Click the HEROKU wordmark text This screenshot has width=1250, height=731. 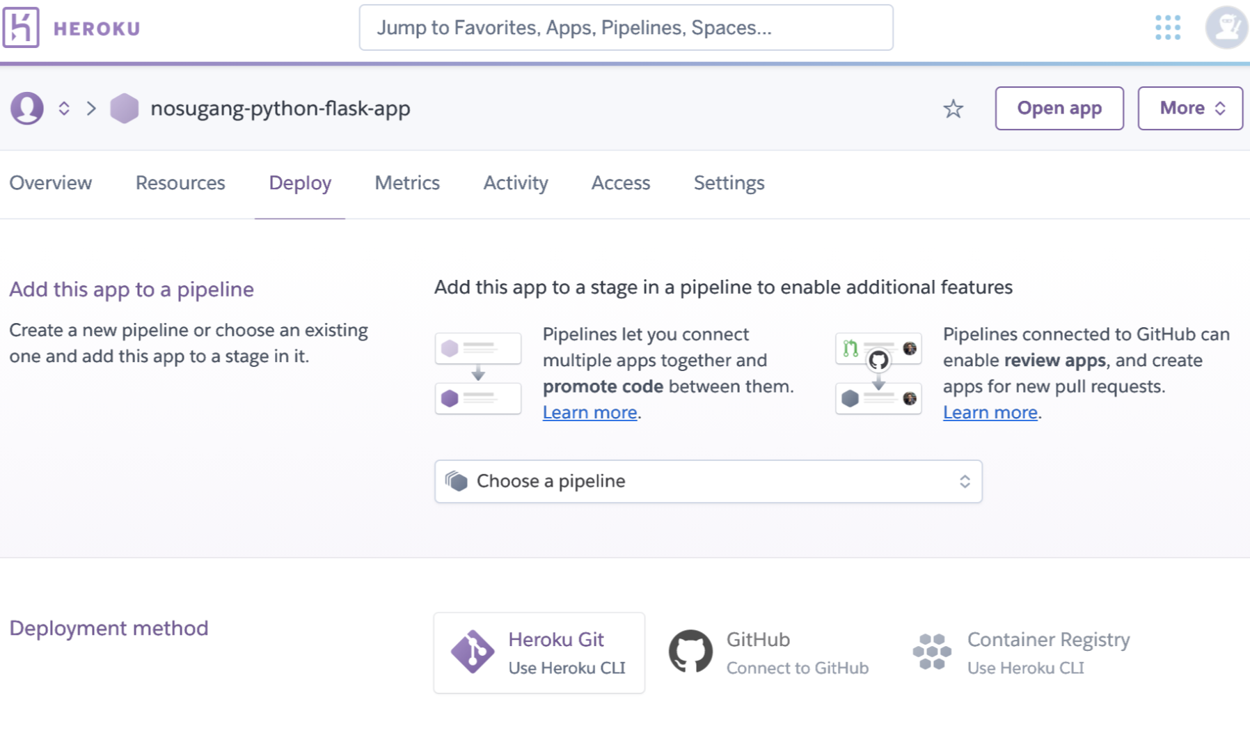point(97,29)
